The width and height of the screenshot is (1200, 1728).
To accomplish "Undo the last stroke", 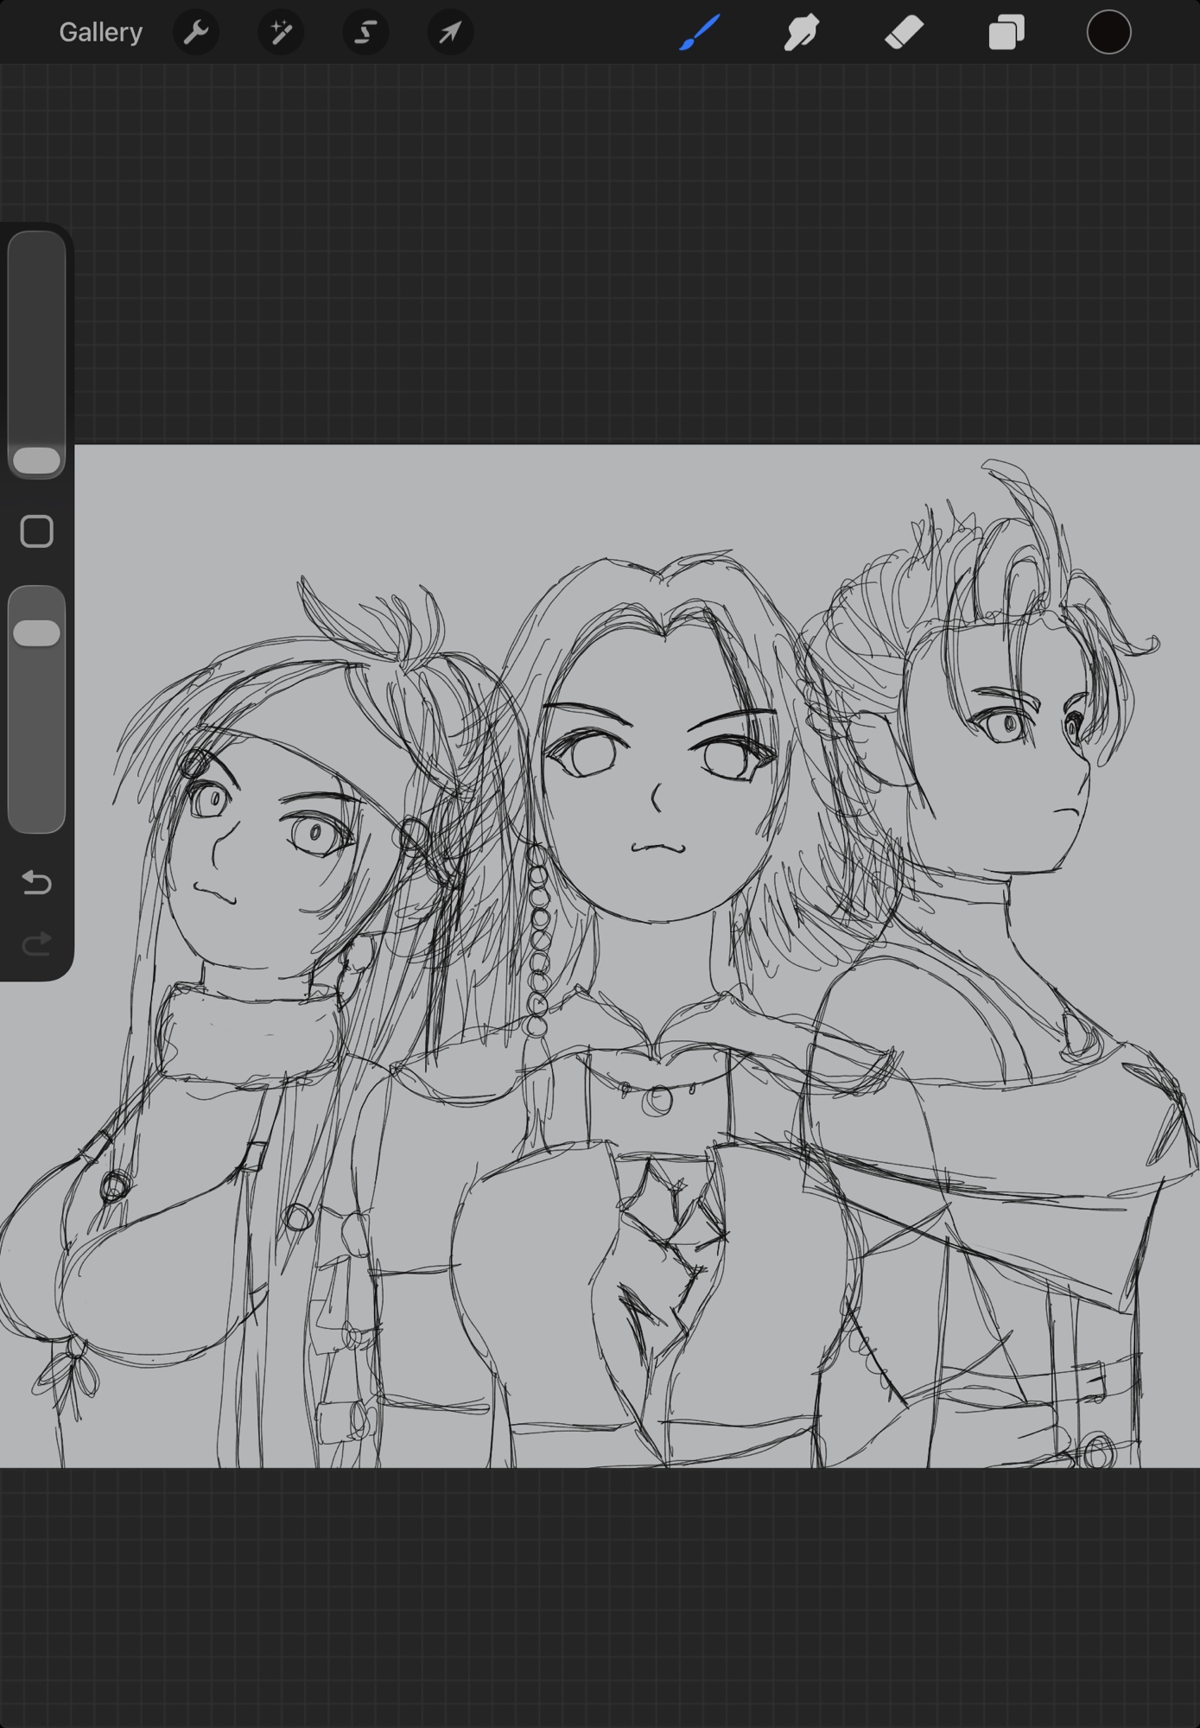I will 36,882.
